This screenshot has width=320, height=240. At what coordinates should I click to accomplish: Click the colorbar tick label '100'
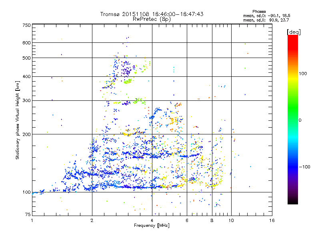[303, 74]
